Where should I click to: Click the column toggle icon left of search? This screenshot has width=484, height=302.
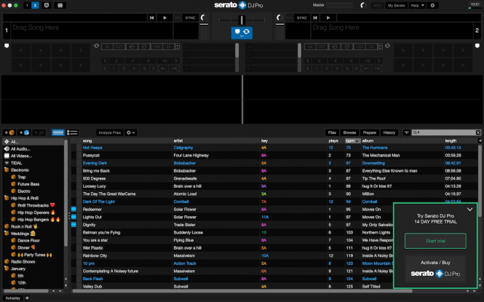tap(407, 132)
